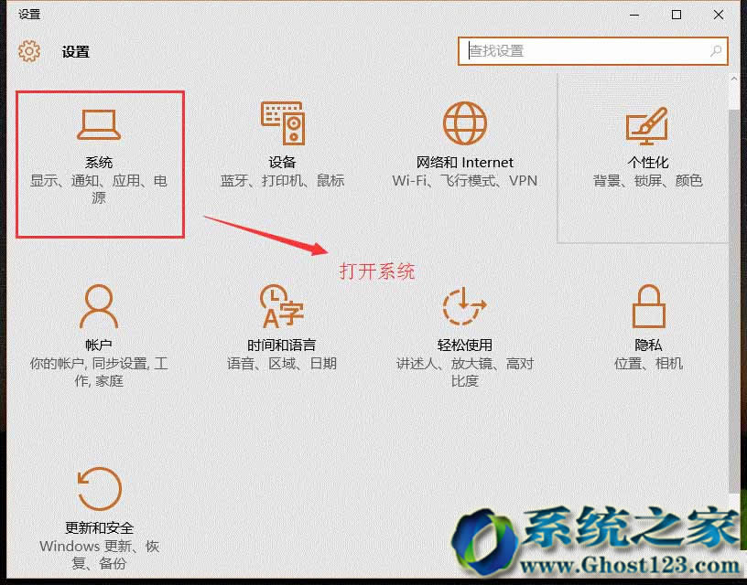Open the 设备 (Devices) settings icon
Viewport: 747px width, 585px height.
pyautogui.click(x=282, y=122)
